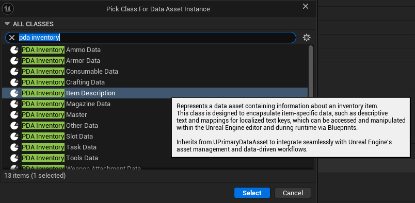This screenshot has height=203, width=415.
Task: Click the '13 items (1 selected)' status text
Action: 35,175
